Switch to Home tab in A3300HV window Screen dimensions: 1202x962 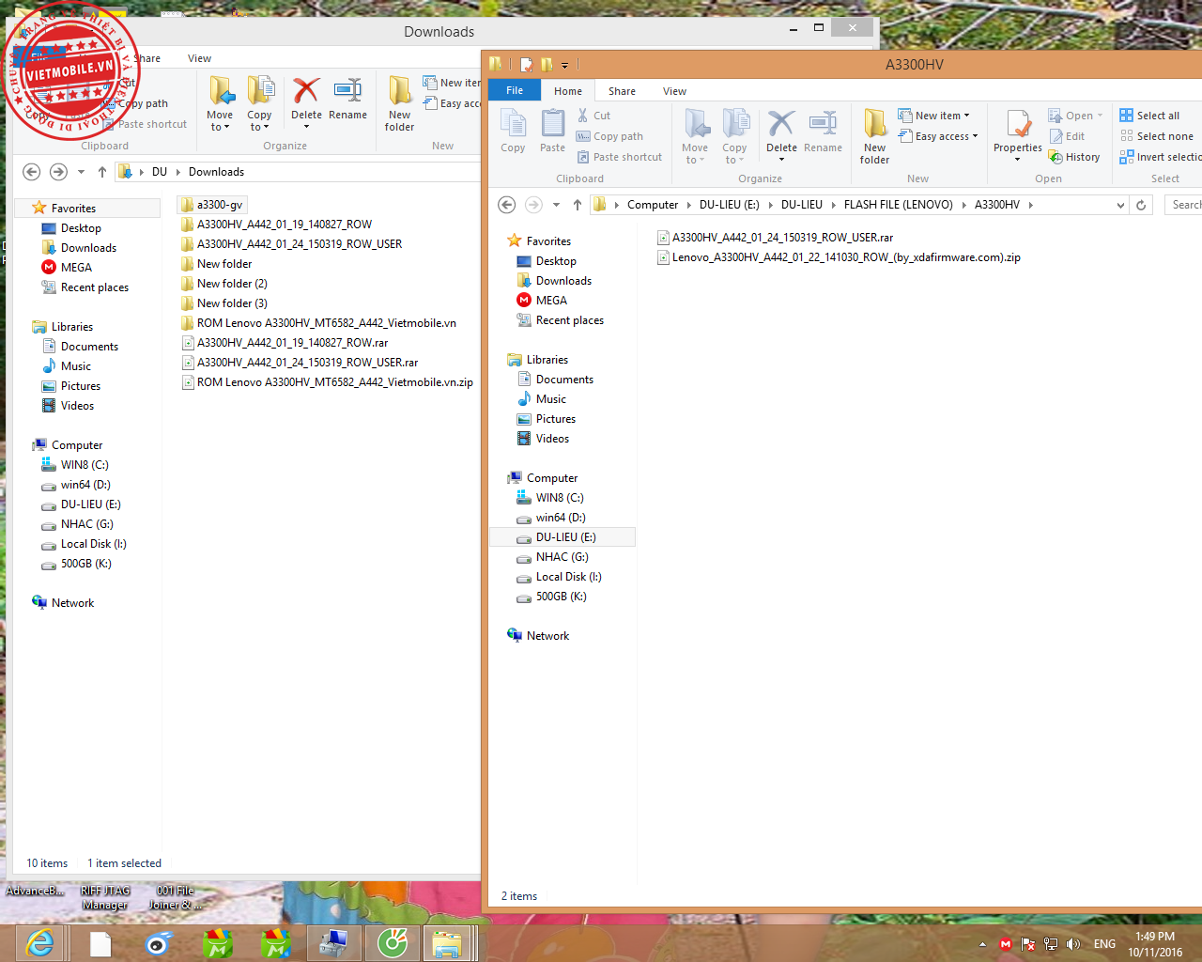(x=568, y=91)
